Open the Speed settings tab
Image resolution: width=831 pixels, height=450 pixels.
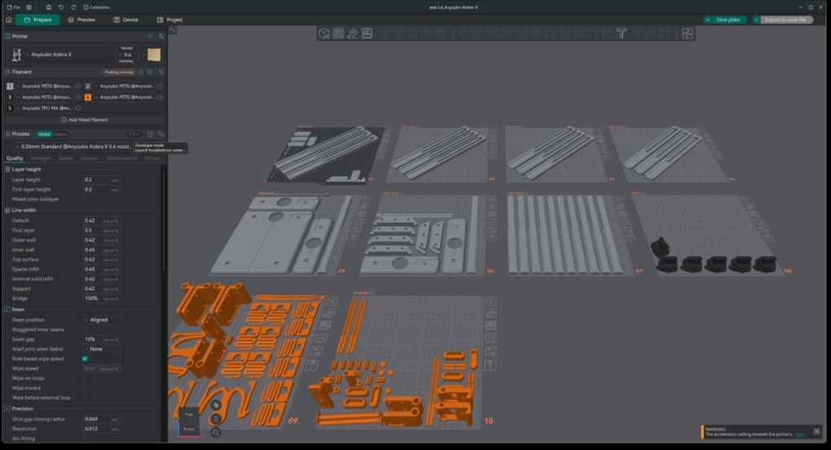click(66, 158)
